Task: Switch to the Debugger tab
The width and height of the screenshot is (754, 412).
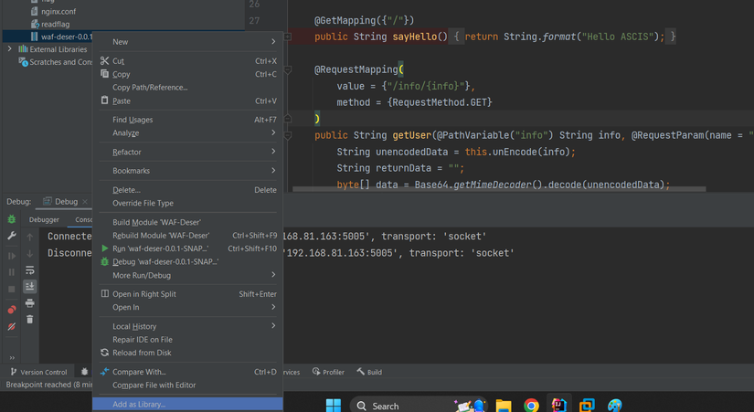Action: click(44, 219)
